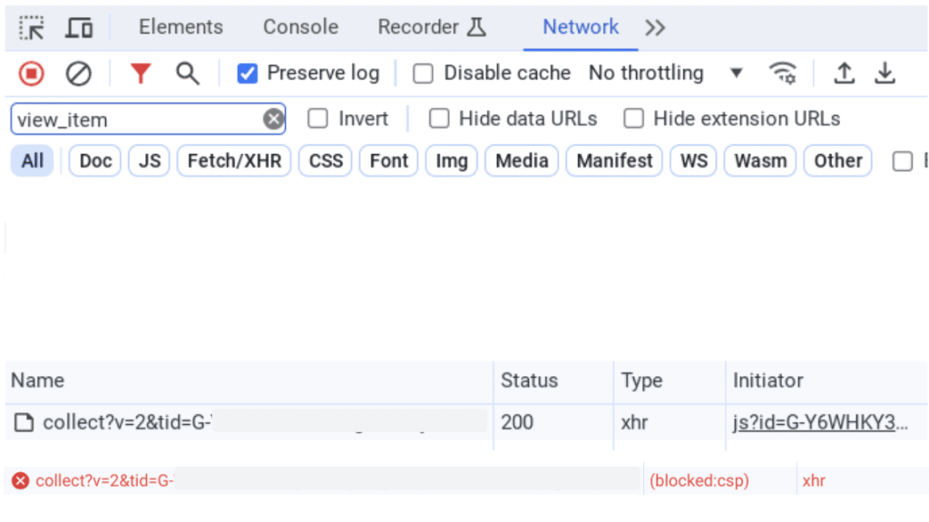Clear the view_item filter text

pyautogui.click(x=271, y=118)
